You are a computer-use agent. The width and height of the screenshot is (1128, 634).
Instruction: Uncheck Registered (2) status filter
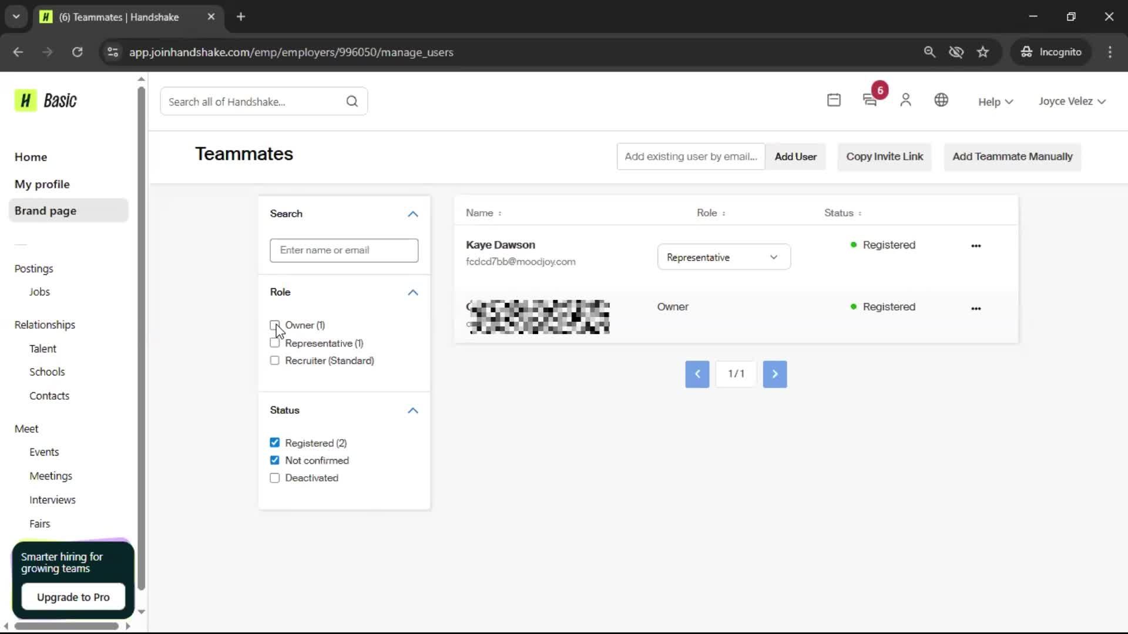274,443
